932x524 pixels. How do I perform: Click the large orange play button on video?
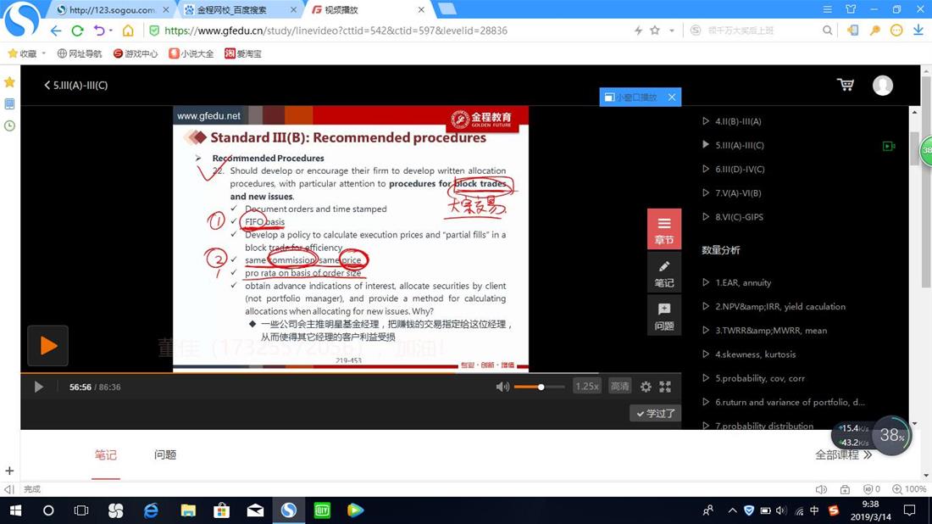(x=47, y=346)
